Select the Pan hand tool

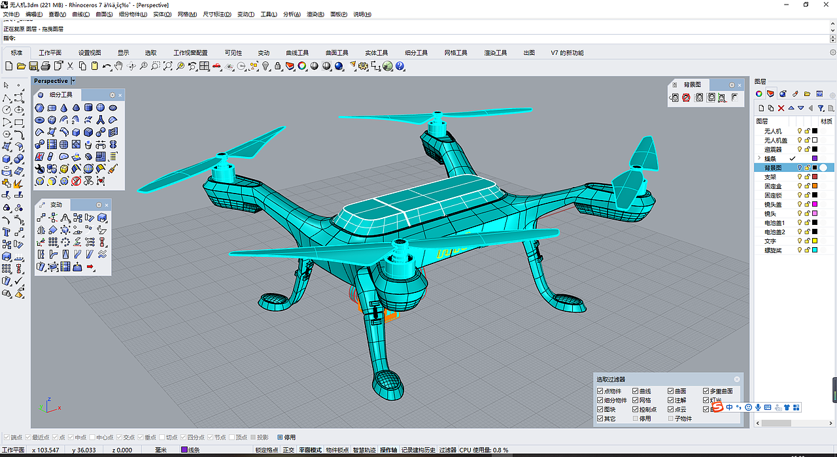click(118, 66)
